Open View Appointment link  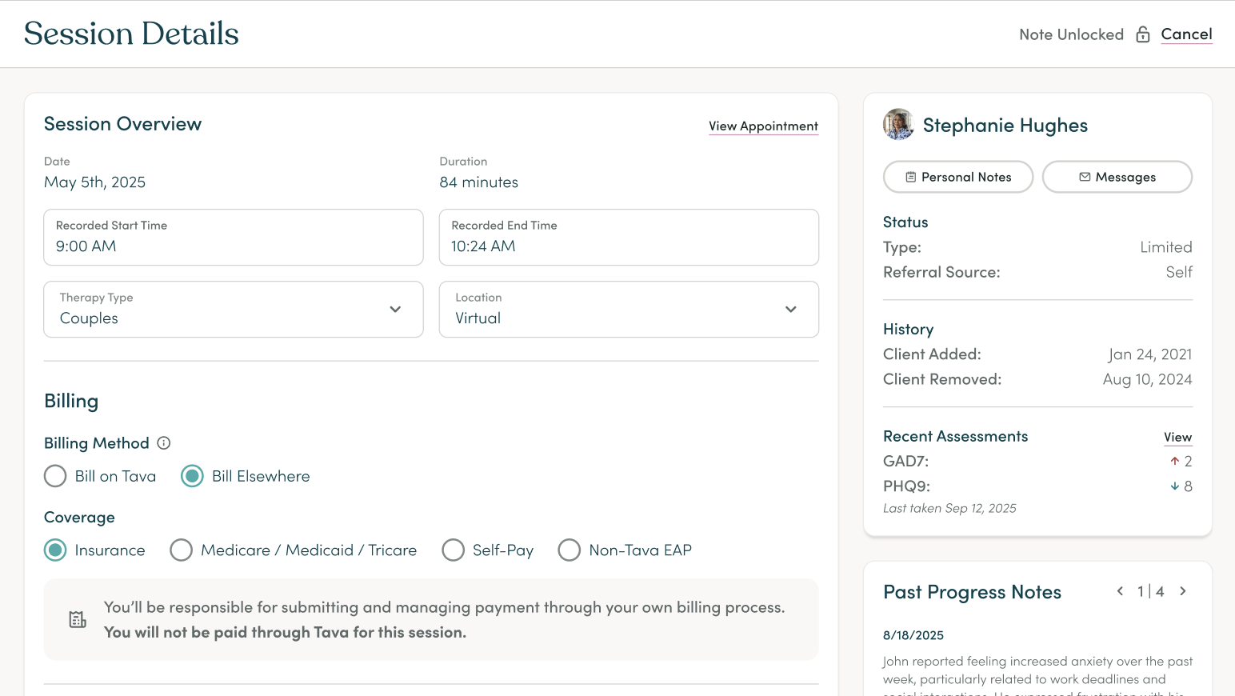pos(763,126)
